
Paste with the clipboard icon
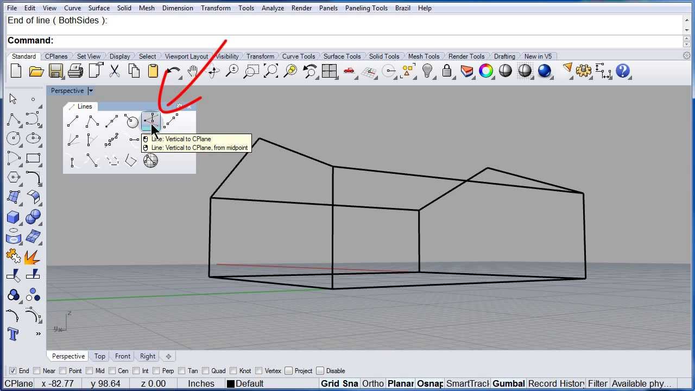pyautogui.click(x=153, y=71)
